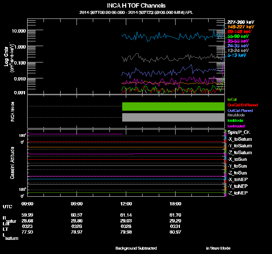Click the 12:00 UTC time tick label
This screenshot has height=254, width=272.
tap(126, 204)
